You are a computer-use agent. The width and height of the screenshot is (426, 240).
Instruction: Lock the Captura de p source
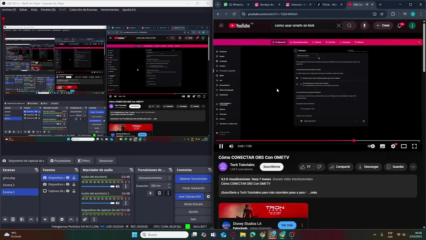point(74,191)
